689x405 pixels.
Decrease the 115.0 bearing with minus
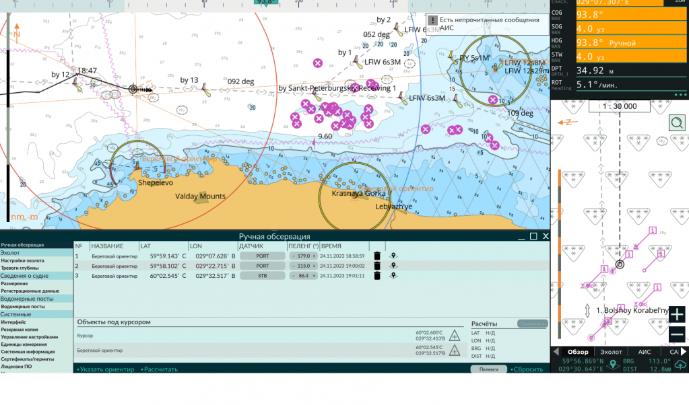pos(294,266)
